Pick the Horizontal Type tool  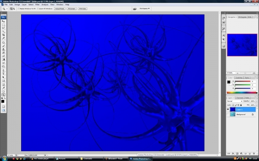coord(3,74)
